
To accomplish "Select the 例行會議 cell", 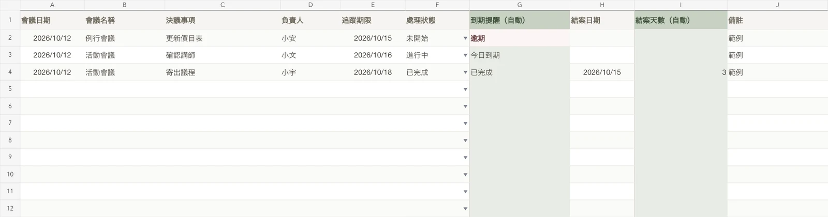I will 125,38.
